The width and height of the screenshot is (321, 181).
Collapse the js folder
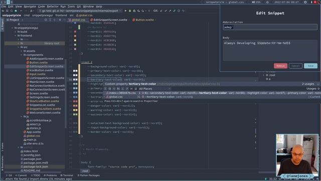pyautogui.click(x=21, y=117)
